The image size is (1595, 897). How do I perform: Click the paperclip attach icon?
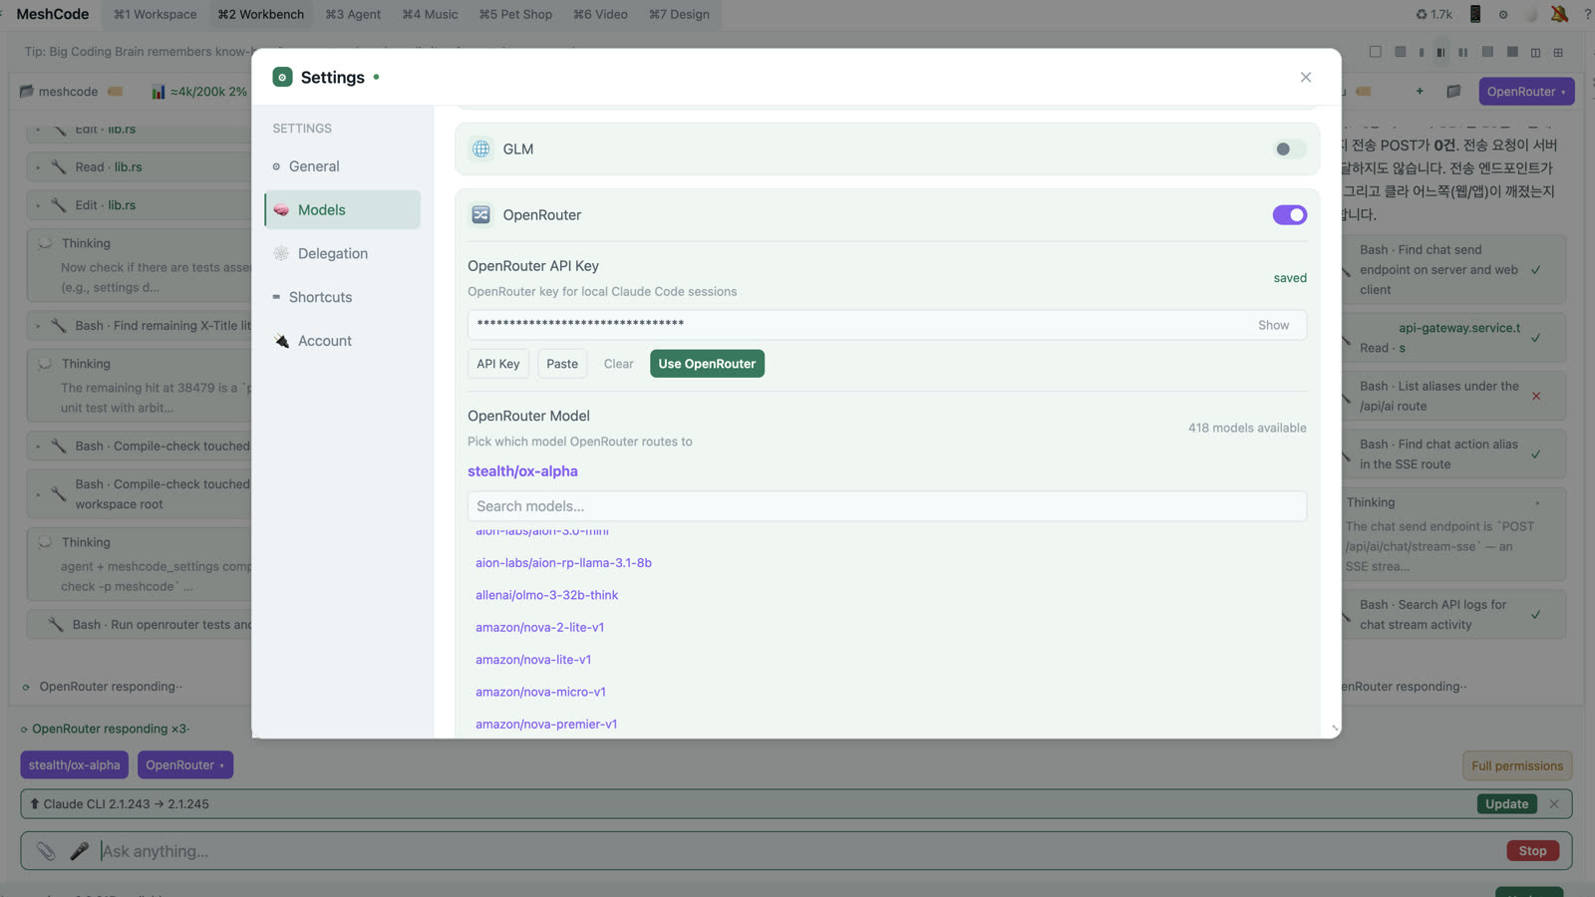click(x=46, y=851)
